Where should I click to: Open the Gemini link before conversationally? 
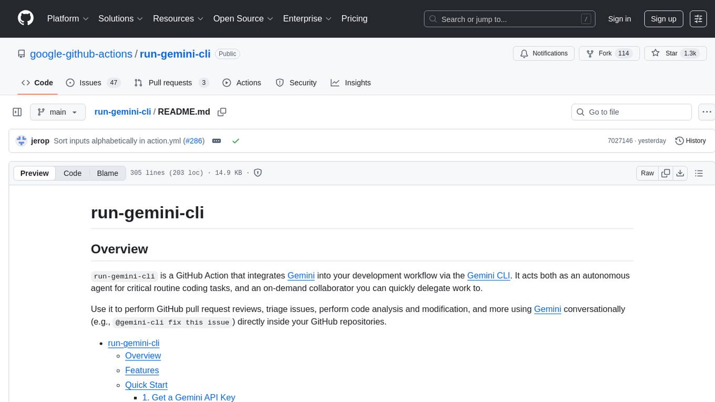(548, 309)
